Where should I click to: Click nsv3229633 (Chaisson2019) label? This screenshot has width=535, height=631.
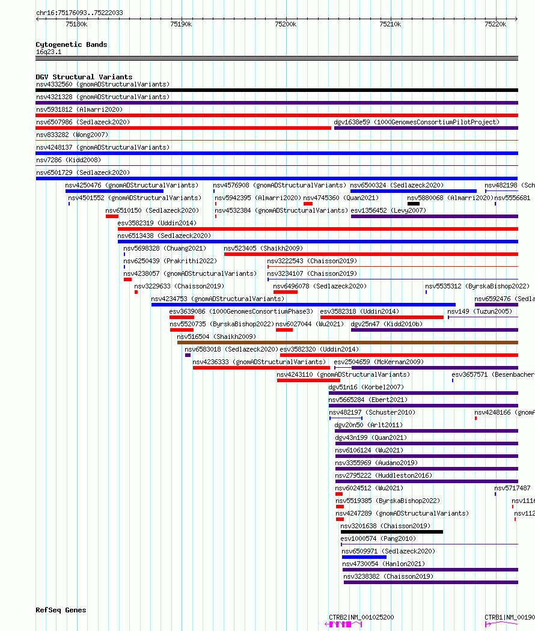(x=179, y=286)
